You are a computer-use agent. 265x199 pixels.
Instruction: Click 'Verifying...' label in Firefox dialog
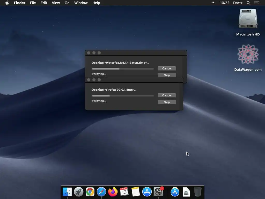(99, 101)
